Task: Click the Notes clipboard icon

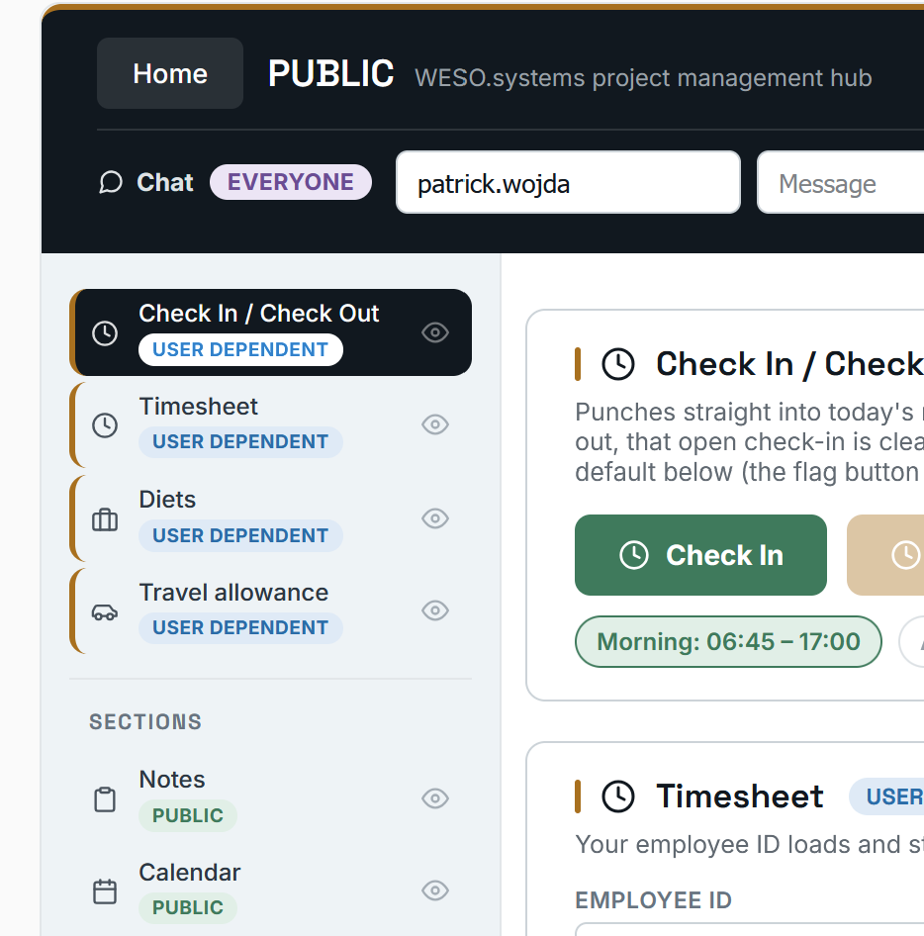Action: coord(105,799)
